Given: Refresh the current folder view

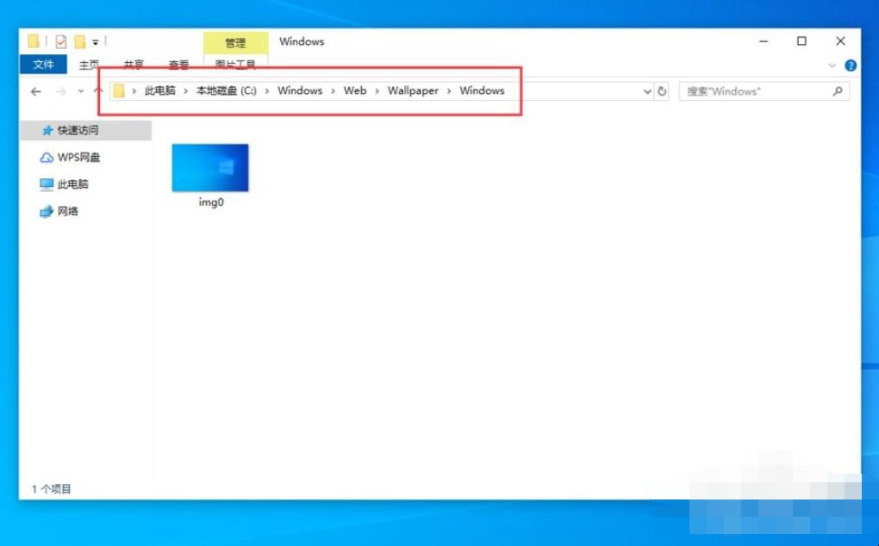Looking at the screenshot, I should [x=662, y=91].
